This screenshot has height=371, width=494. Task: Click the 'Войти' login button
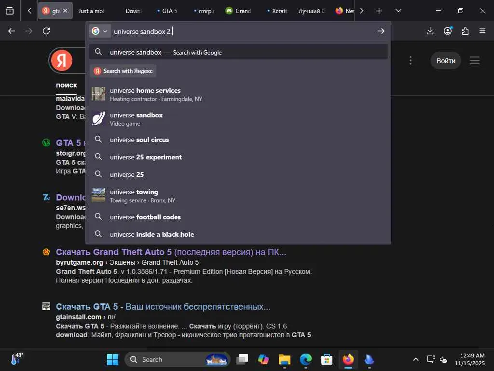[446, 60]
